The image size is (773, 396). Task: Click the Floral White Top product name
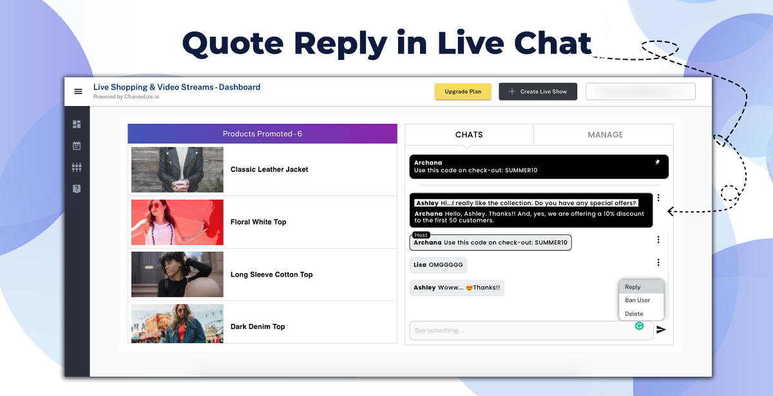point(258,222)
